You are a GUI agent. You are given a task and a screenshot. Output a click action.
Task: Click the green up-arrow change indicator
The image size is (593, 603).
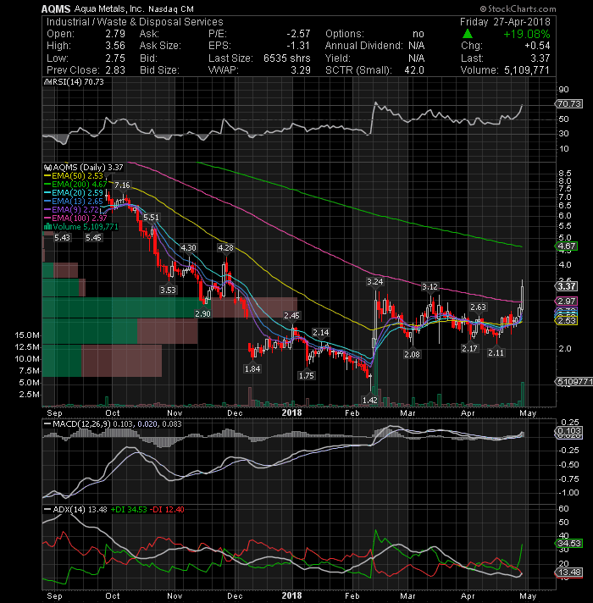click(x=468, y=34)
